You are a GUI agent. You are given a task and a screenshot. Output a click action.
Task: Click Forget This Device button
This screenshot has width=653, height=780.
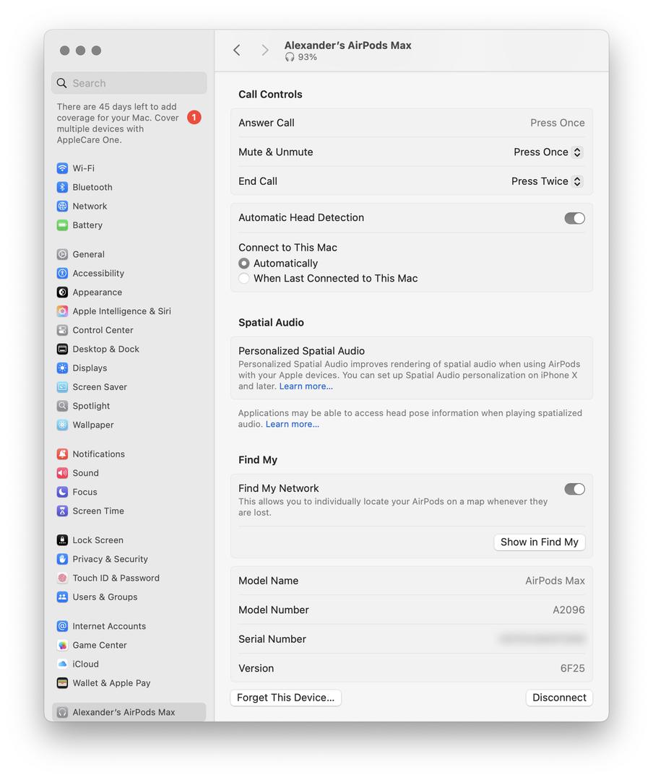pyautogui.click(x=286, y=698)
